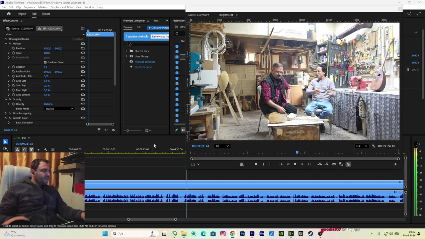Stop playback in Program monitor
Image resolution: width=425 pixels, height=239 pixels.
click(295, 164)
